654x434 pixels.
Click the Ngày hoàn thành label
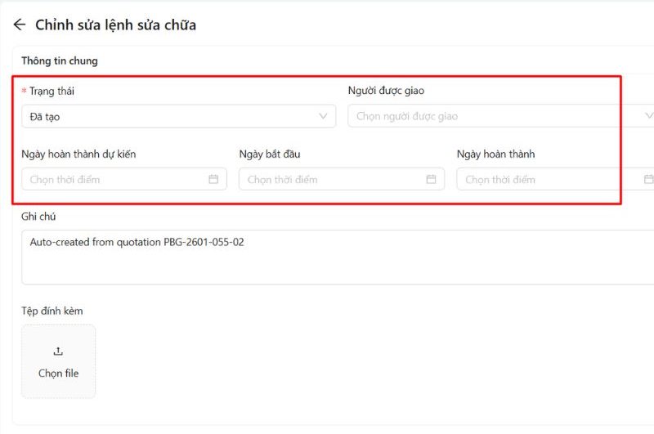496,154
